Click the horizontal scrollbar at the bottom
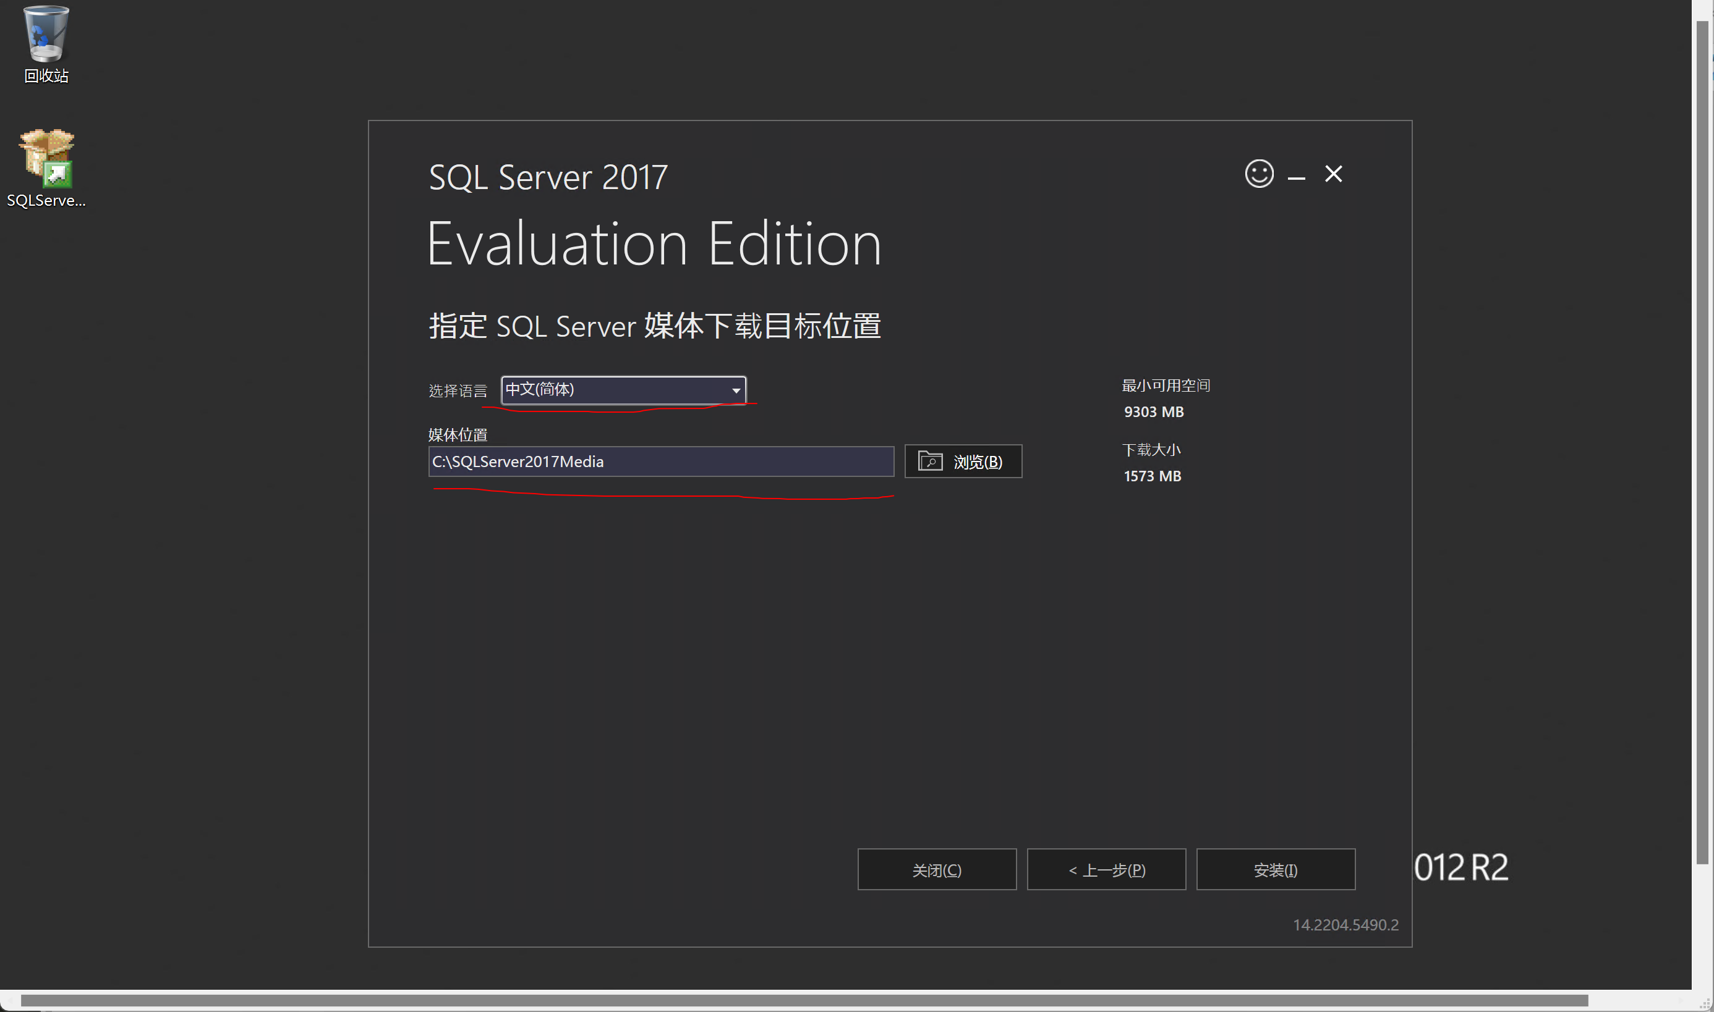The width and height of the screenshot is (1714, 1012). tap(804, 1000)
